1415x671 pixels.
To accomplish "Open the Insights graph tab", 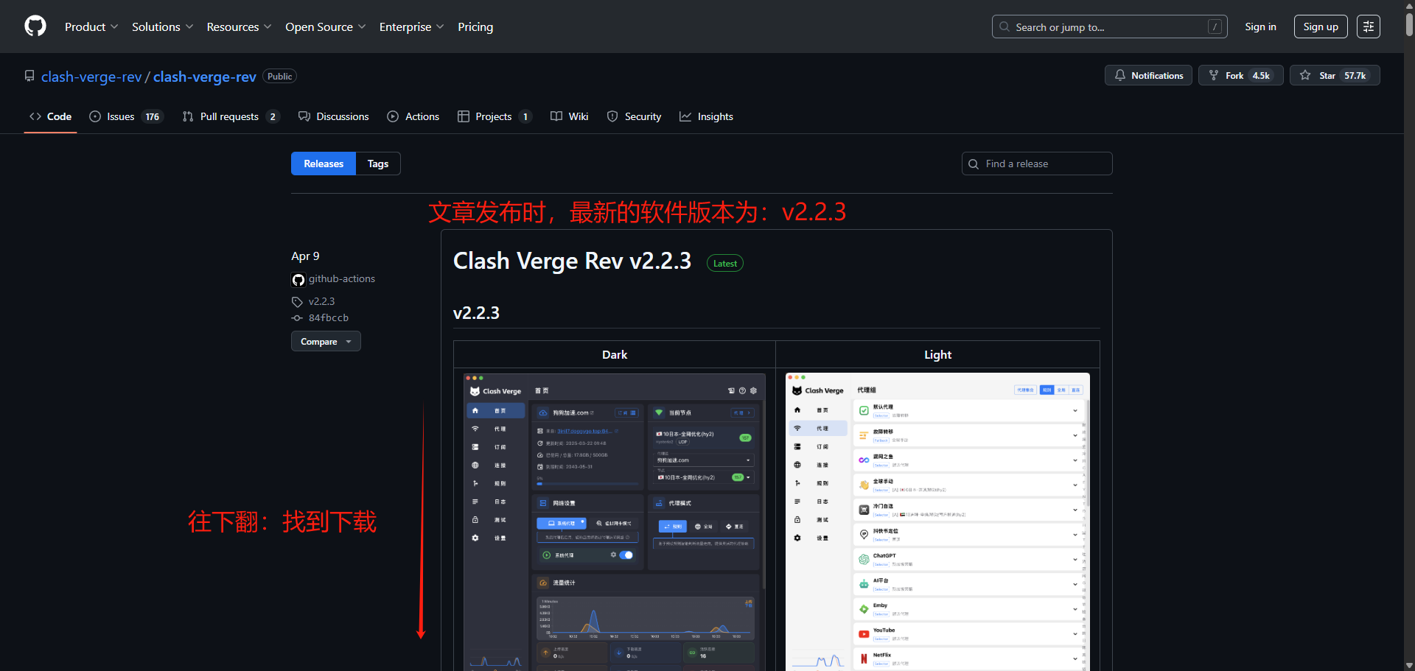I will (706, 116).
